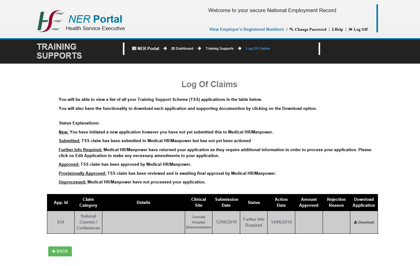
Task: Click the Dashboard breadcrumb list icon
Action: click(173, 48)
